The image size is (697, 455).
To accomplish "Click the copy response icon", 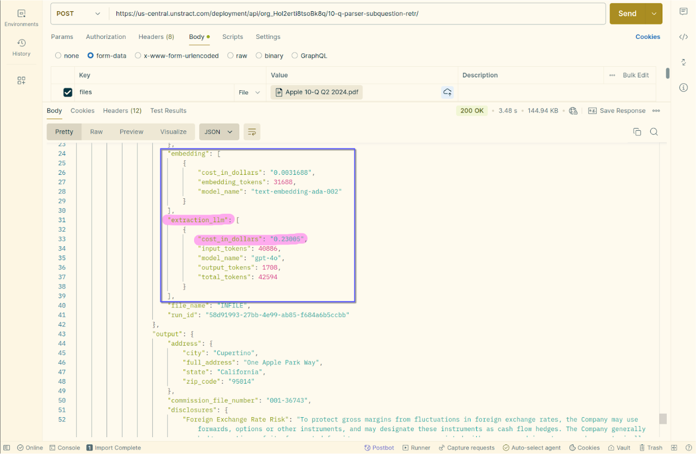I will [637, 132].
